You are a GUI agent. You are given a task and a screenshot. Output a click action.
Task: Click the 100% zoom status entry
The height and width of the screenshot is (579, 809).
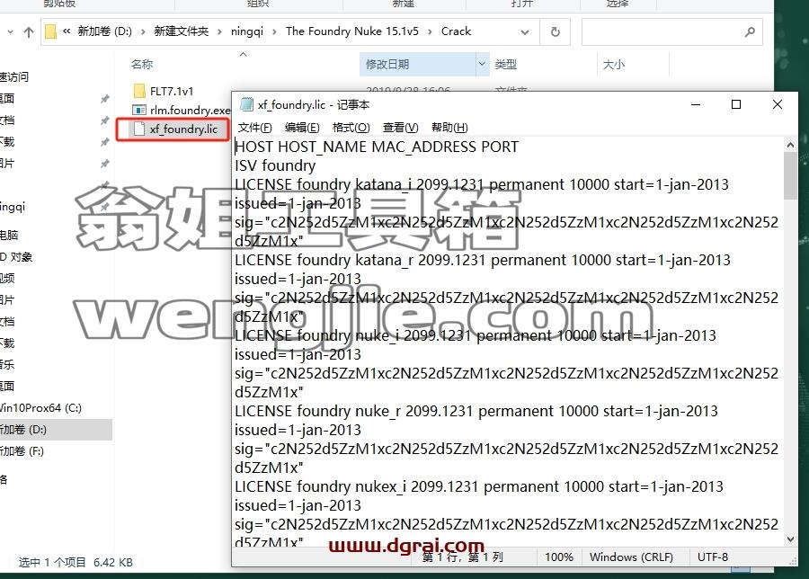coord(559,557)
